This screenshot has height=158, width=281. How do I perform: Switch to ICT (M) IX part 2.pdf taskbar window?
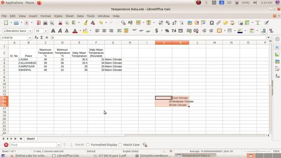[110, 156]
